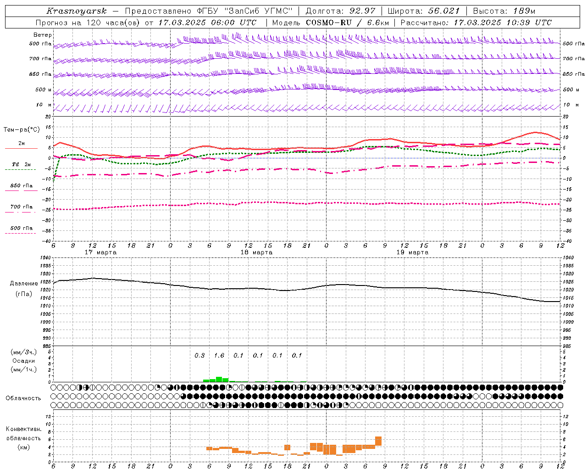Viewport: 587px width, 470px height.
Task: Select the "700 гПа" temperature legend label
Action: [x=21, y=207]
